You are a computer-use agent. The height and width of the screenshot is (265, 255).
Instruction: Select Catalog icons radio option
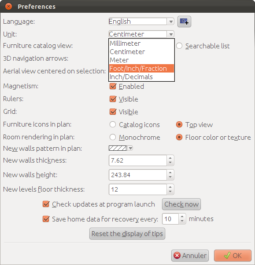113,124
